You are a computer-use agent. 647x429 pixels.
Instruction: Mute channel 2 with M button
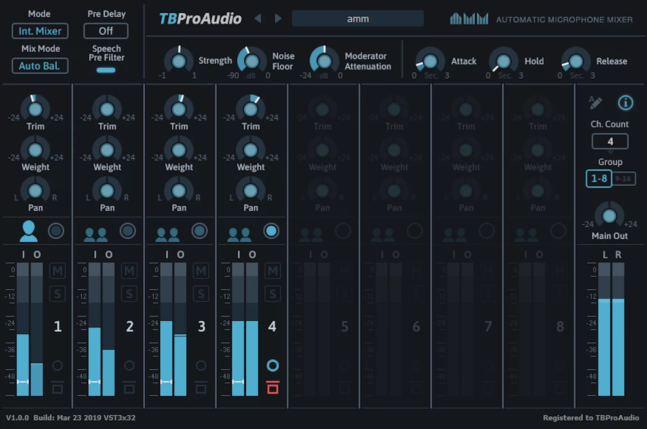tap(129, 271)
